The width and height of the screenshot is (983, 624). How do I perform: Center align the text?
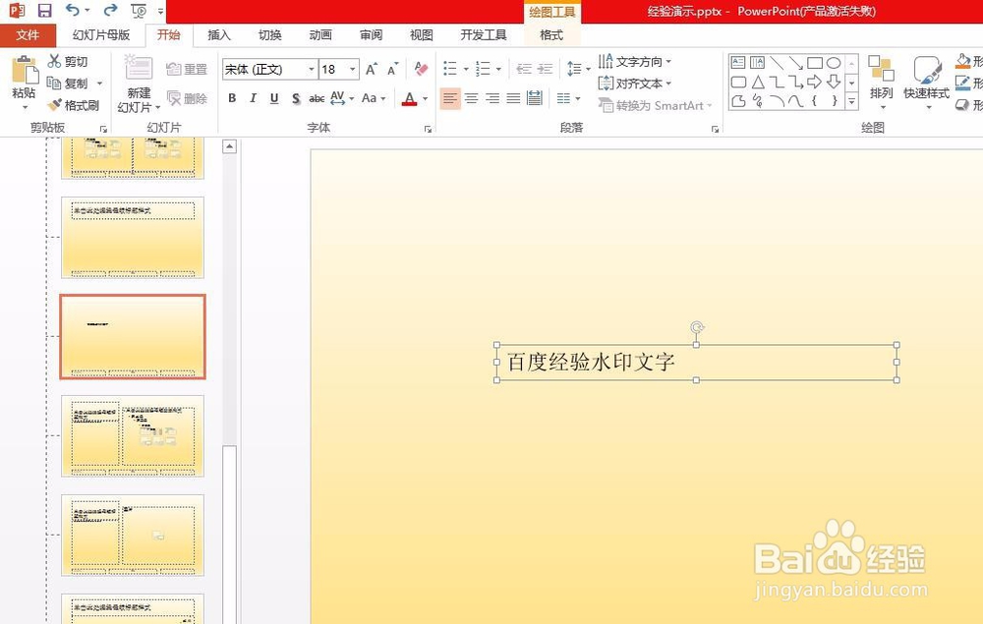(472, 98)
